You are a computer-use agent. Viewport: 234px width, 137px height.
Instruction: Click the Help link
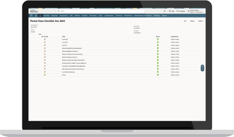172,11
